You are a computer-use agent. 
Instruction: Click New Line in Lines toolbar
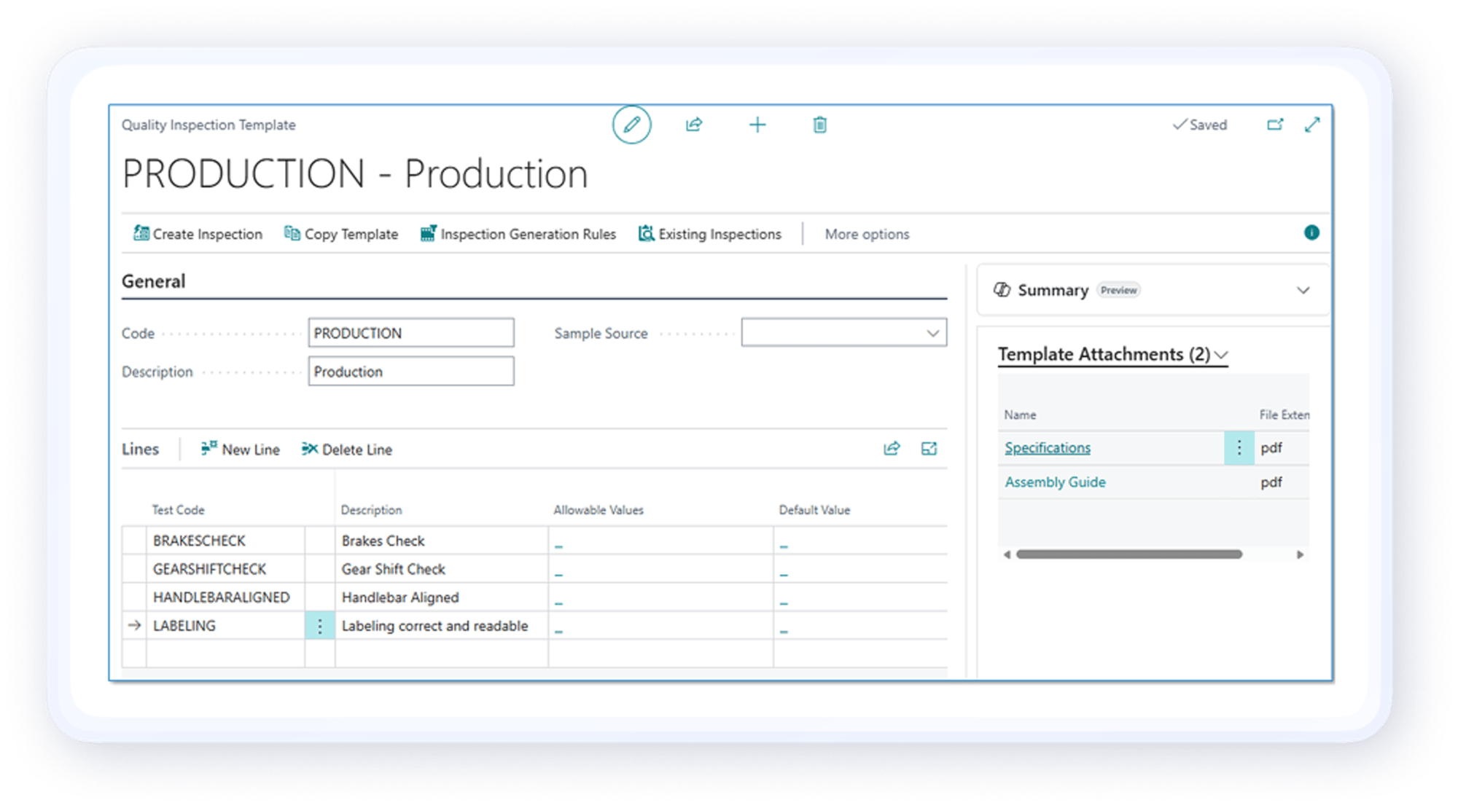click(240, 450)
